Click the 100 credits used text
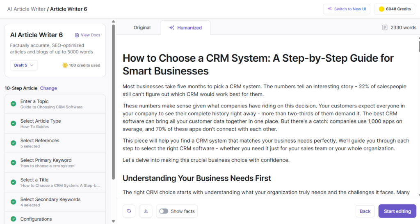 tap(84, 65)
